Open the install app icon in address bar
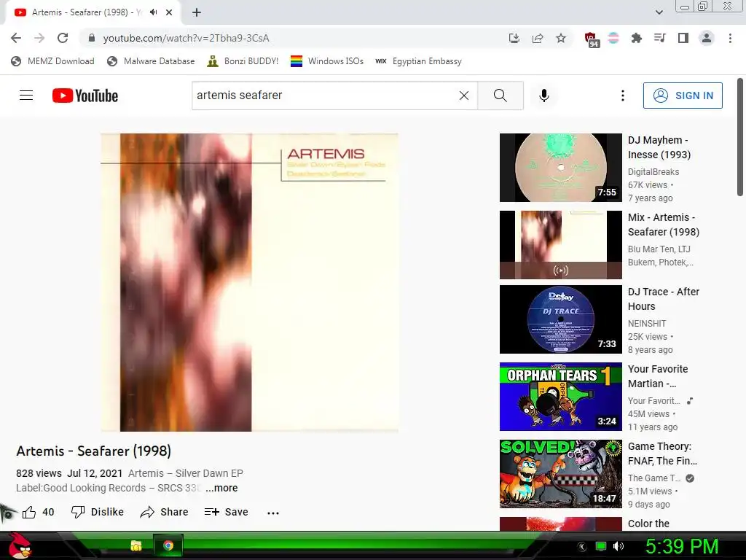746x560 pixels. [x=514, y=38]
